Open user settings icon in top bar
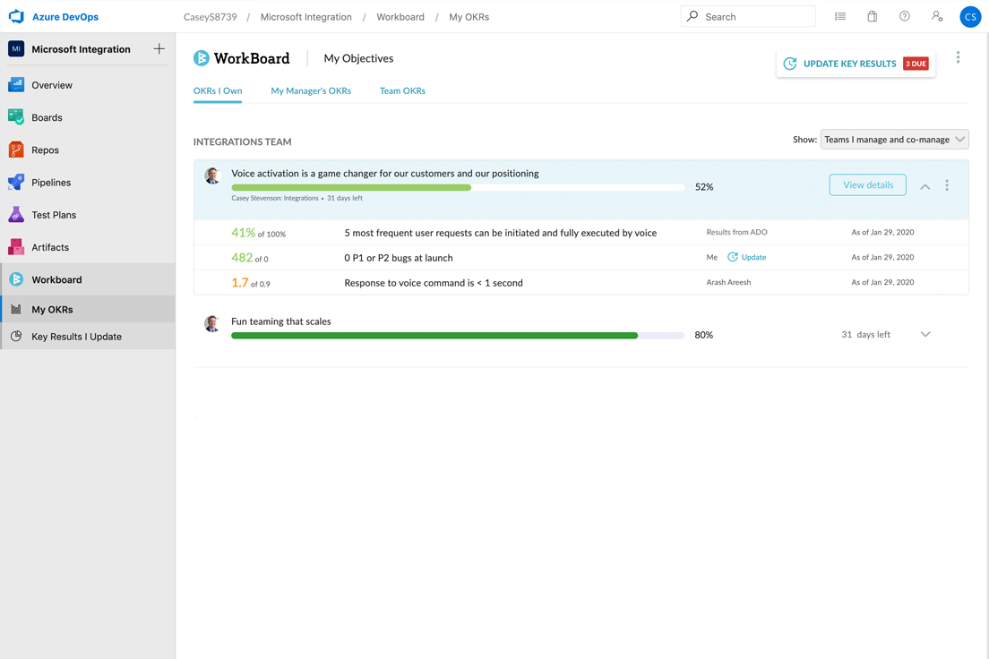The image size is (989, 659). click(937, 16)
